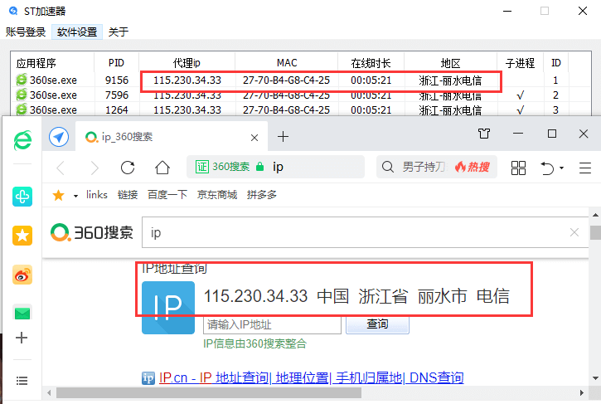The width and height of the screenshot is (601, 404).
Task: Click the ip favicon before IP.cn result
Action: pyautogui.click(x=148, y=378)
